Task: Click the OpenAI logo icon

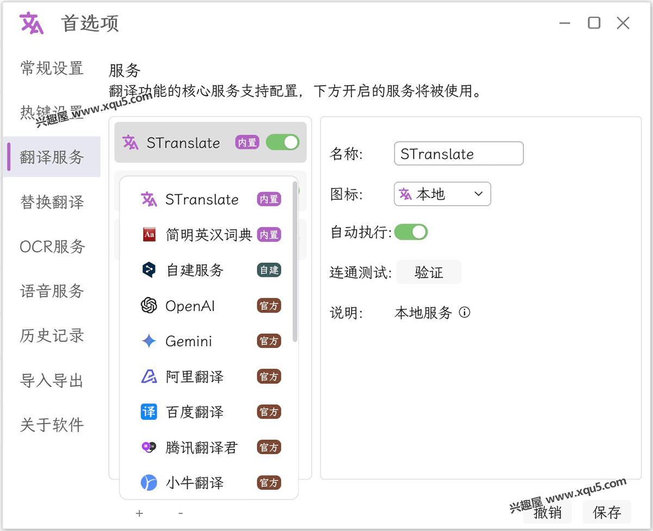Action: 149,306
